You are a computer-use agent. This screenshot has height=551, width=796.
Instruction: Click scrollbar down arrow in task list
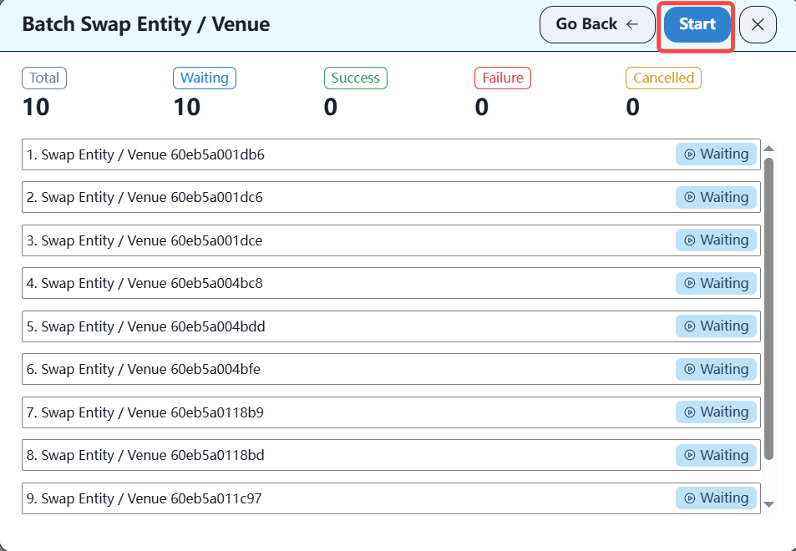tap(769, 504)
